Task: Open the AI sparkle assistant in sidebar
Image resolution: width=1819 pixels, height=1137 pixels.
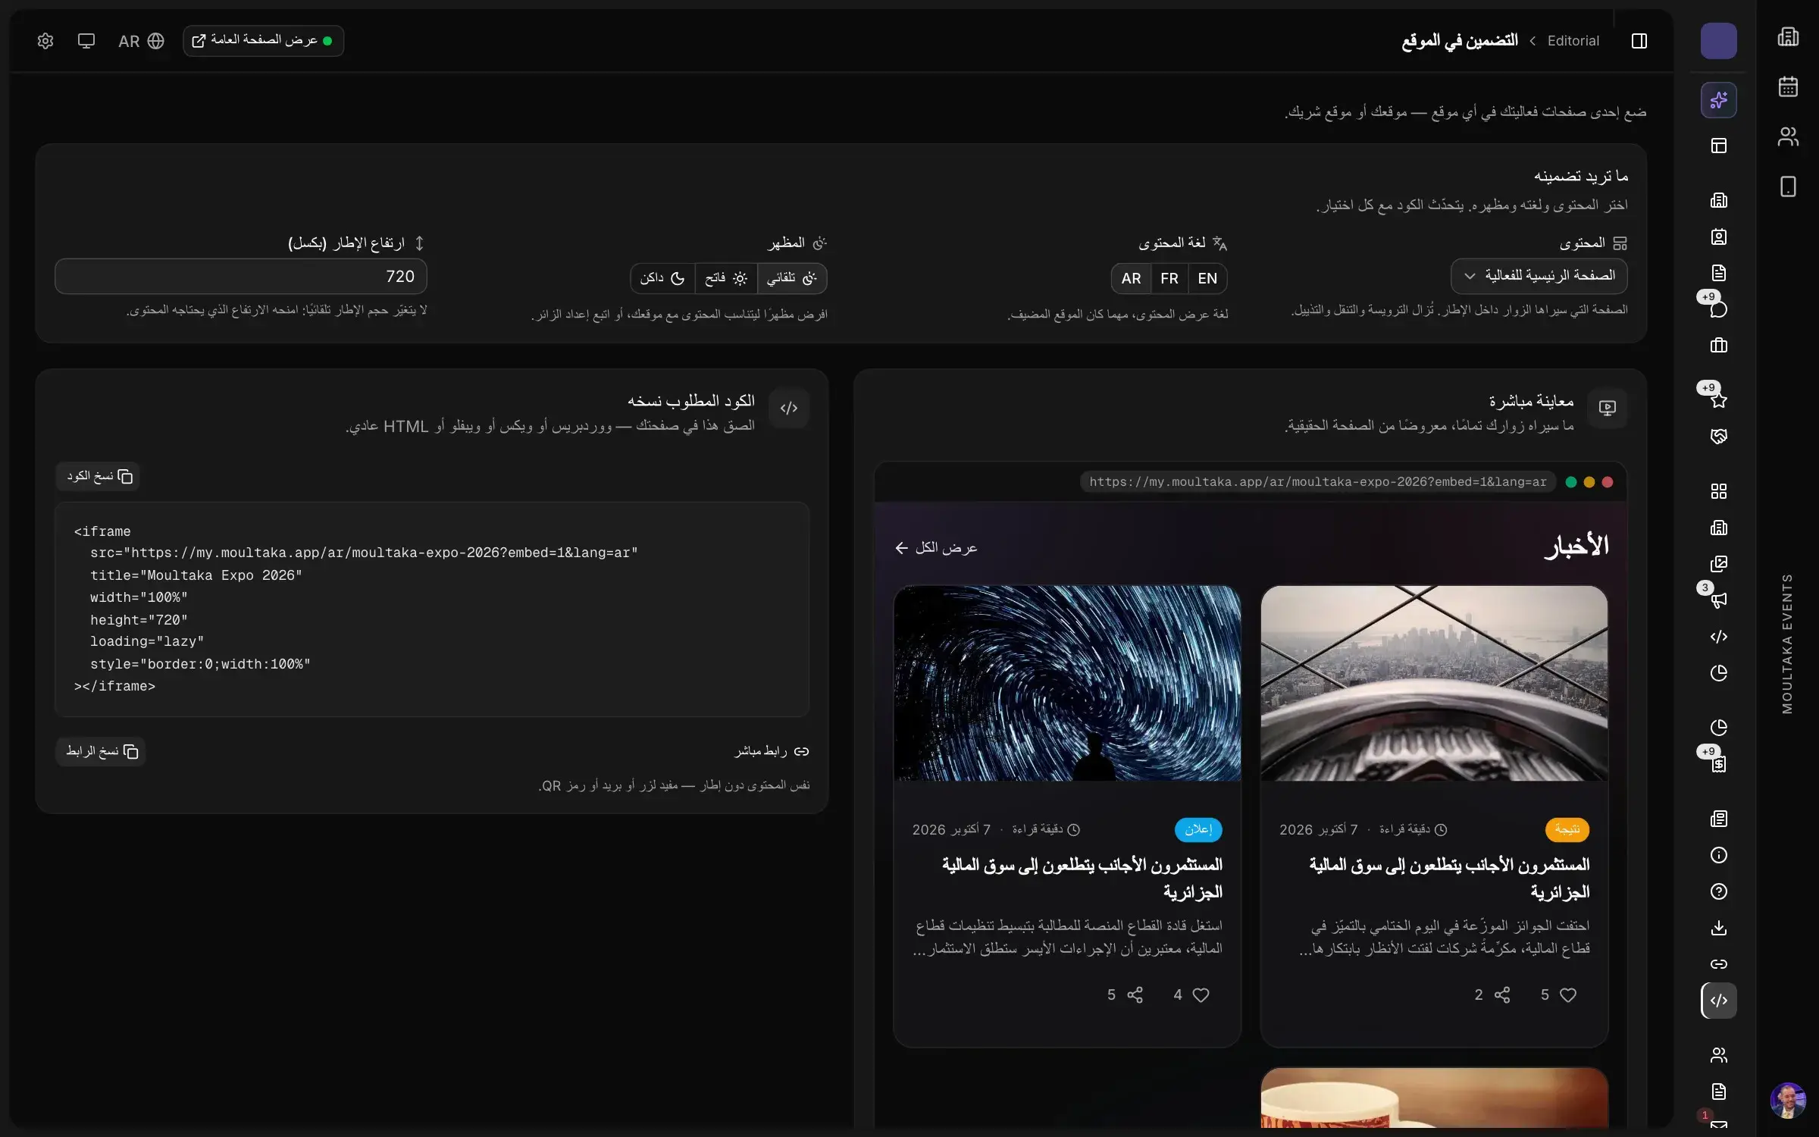Action: 1718,100
